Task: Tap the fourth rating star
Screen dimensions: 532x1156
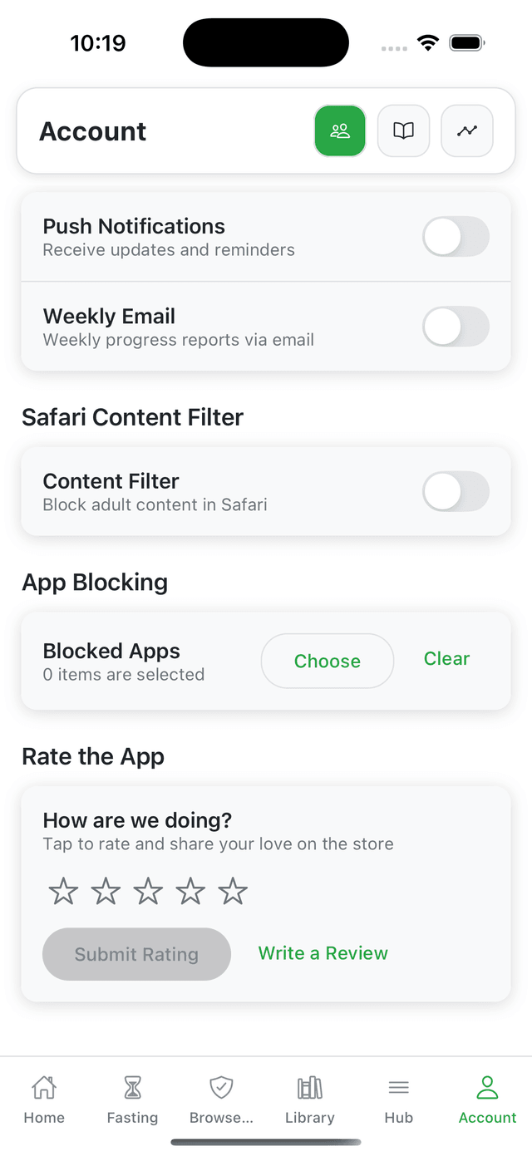Action: (190, 892)
